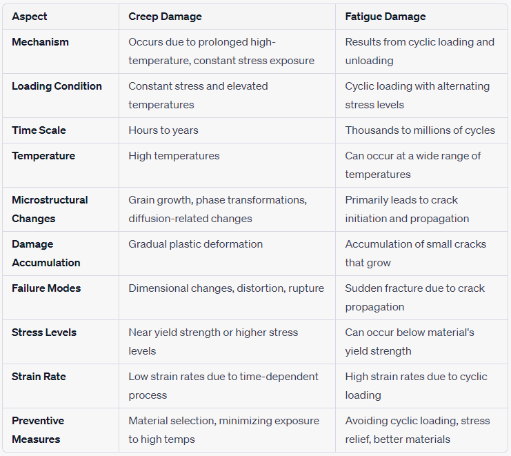Viewport: 511px width, 456px height.
Task: Click the Damage Accumulation row label
Action: pyautogui.click(x=46, y=253)
